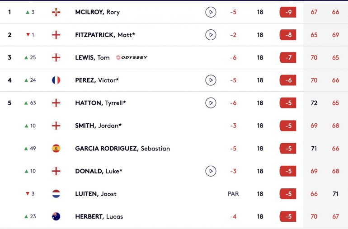The image size is (348, 229).
Task: Click the French flag beside Perez
Action: pyautogui.click(x=56, y=80)
